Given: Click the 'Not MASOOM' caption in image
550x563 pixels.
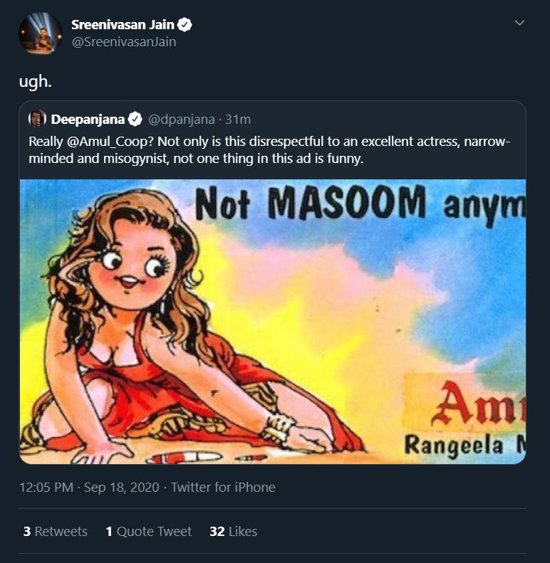Looking at the screenshot, I should pos(311,203).
